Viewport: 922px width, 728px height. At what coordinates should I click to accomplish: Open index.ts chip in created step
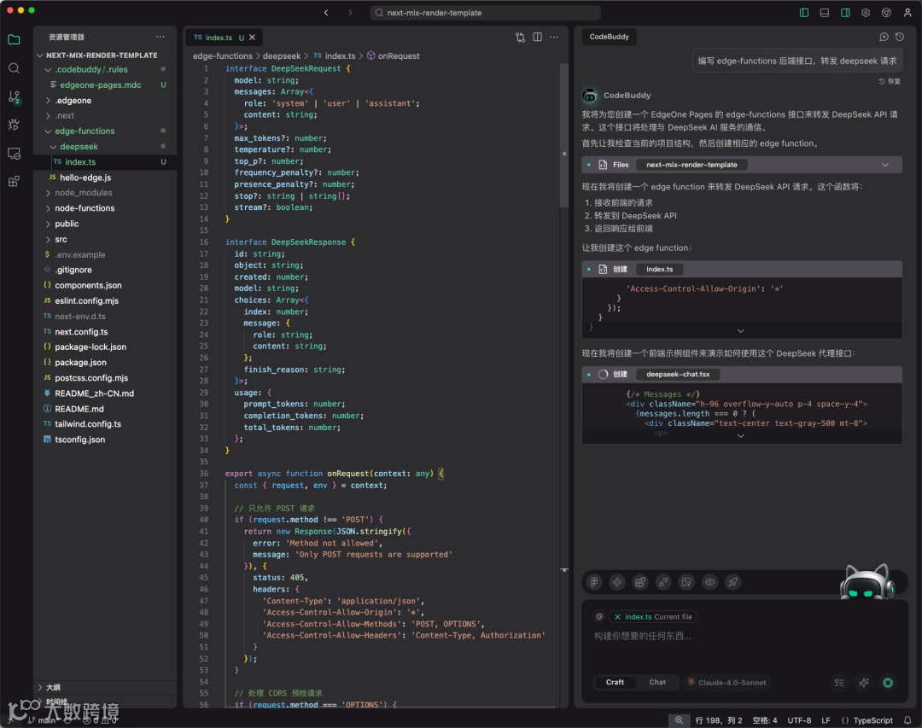click(660, 270)
